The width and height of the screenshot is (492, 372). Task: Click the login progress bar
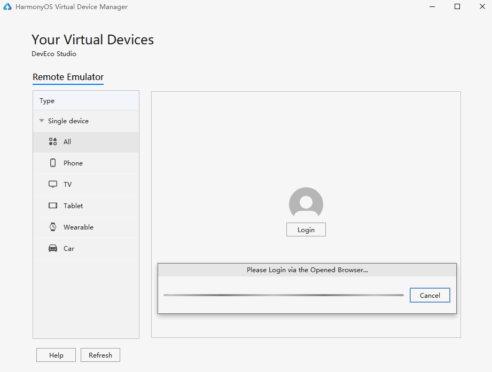pos(284,295)
